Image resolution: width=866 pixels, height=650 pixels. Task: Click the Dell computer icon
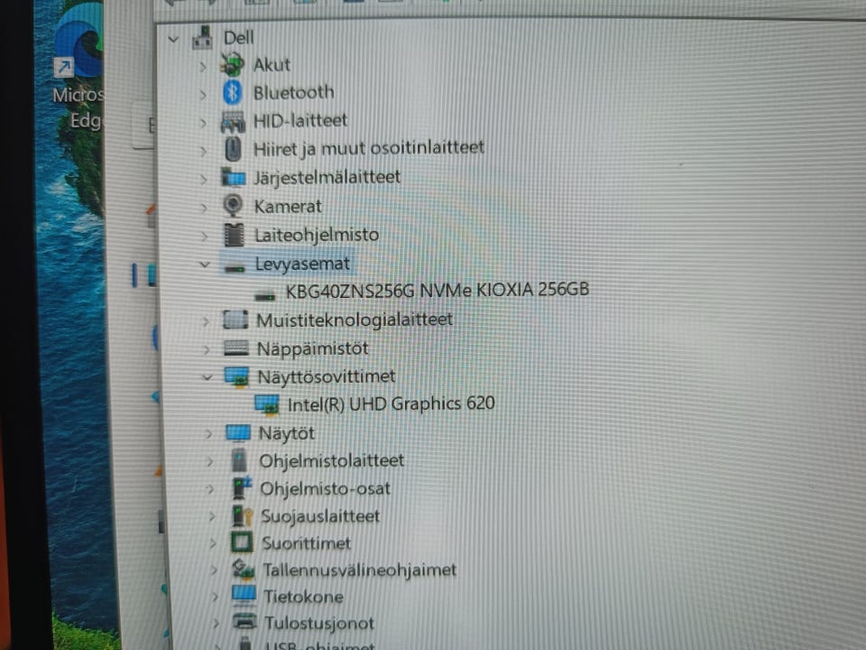(203, 38)
